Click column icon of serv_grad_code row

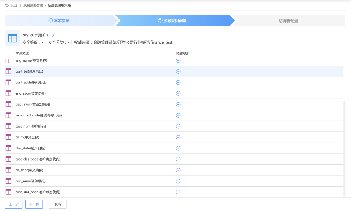pyautogui.click(x=8, y=115)
